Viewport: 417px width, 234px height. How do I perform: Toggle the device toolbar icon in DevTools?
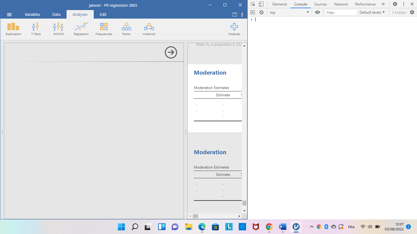tap(261, 4)
